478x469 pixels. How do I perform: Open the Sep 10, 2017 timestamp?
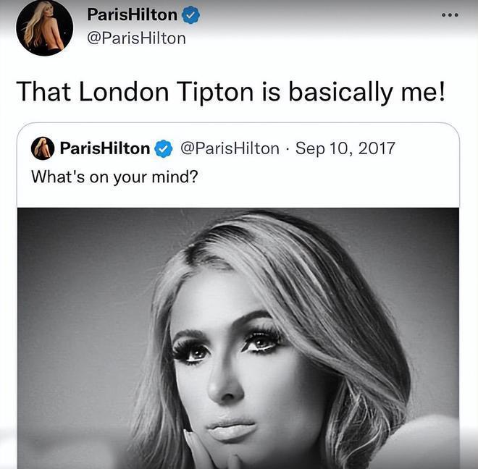[345, 148]
